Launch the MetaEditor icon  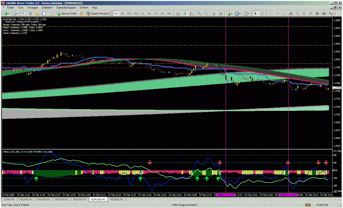coord(81,14)
